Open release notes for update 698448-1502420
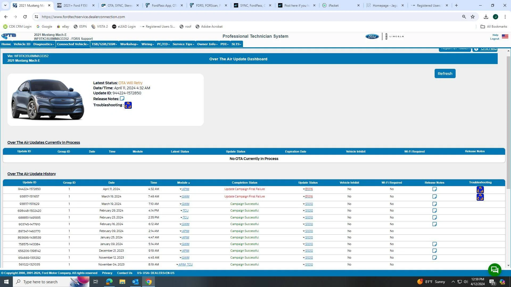Screen dimensions: 511x287 coord(434,211)
